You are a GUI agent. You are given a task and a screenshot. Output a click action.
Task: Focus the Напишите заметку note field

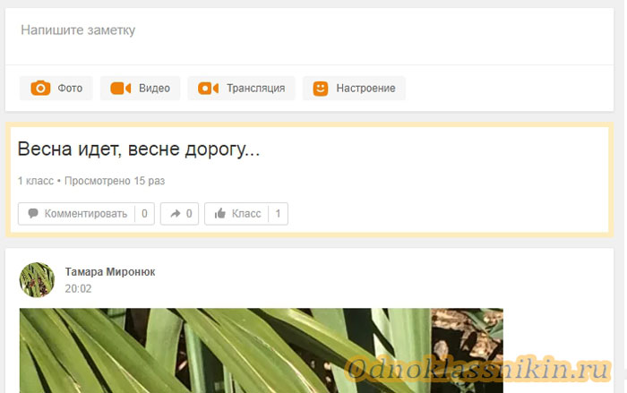309,36
